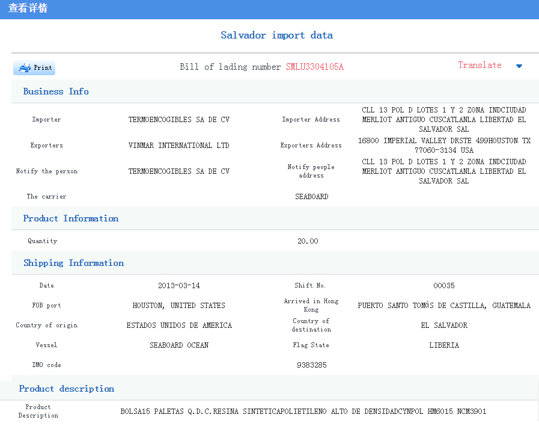Click the Exporters Address label
The image size is (539, 432).
311,145
